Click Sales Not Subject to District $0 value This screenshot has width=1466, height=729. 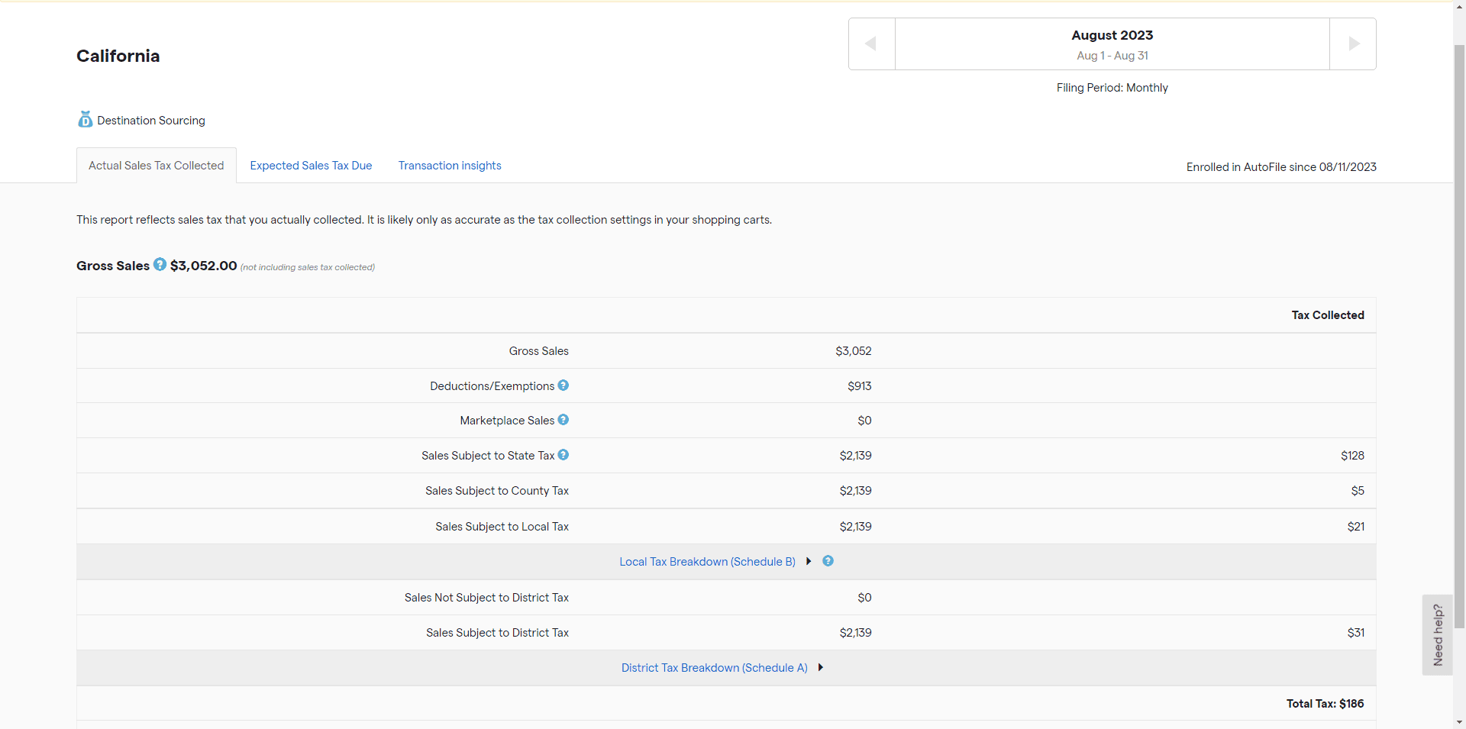[864, 598]
